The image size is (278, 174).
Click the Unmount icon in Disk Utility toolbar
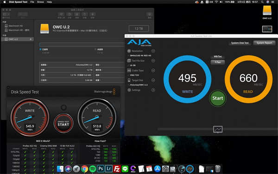(x=93, y=14)
